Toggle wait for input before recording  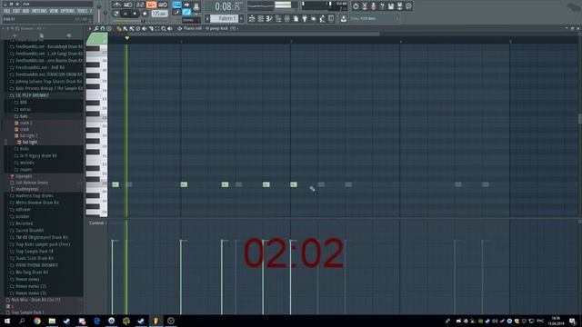[x=128, y=5]
